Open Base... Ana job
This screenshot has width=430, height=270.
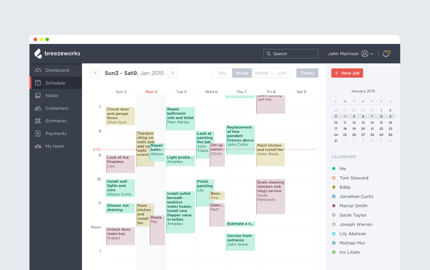tap(217, 196)
